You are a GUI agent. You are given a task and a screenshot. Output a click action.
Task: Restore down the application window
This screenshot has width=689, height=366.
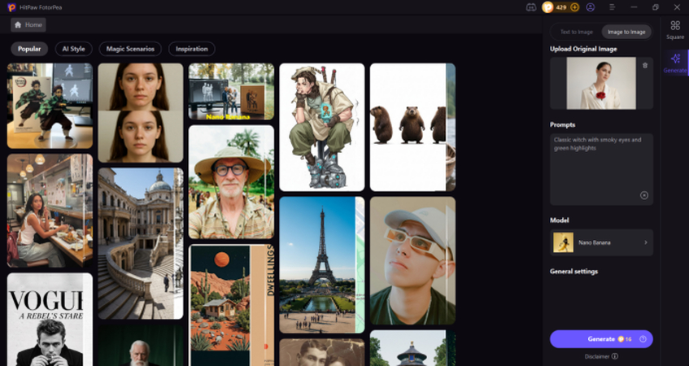[x=655, y=7]
